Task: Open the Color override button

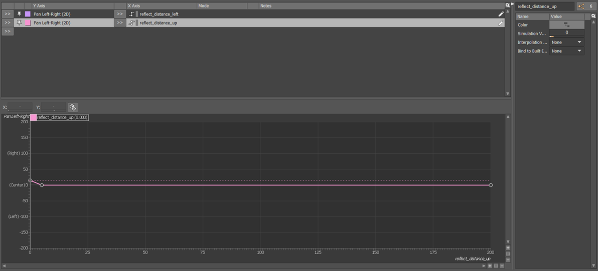Action: pos(566,25)
